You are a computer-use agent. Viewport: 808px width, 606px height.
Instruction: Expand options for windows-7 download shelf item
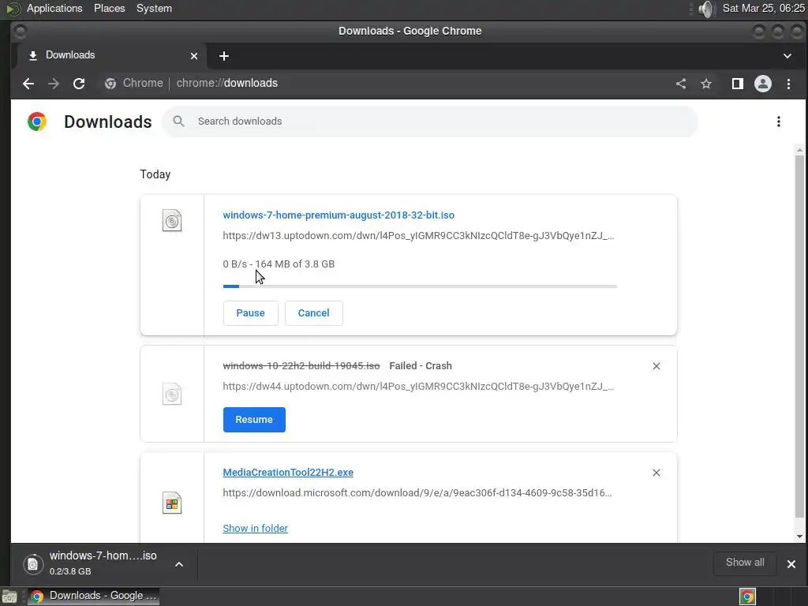pos(179,564)
